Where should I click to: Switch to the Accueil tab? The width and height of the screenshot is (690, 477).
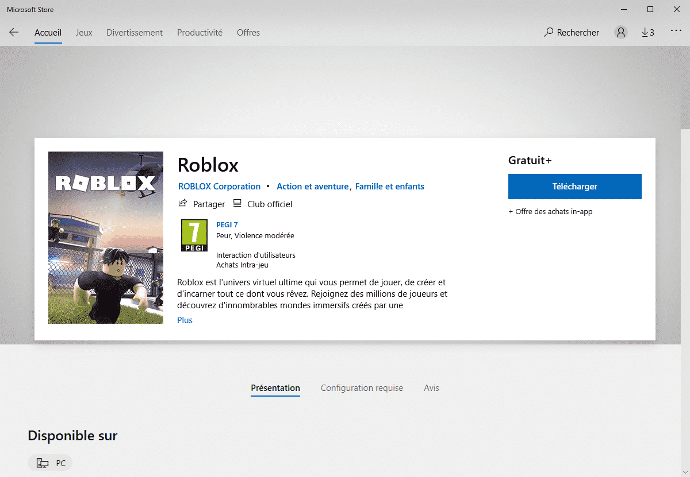pos(48,33)
